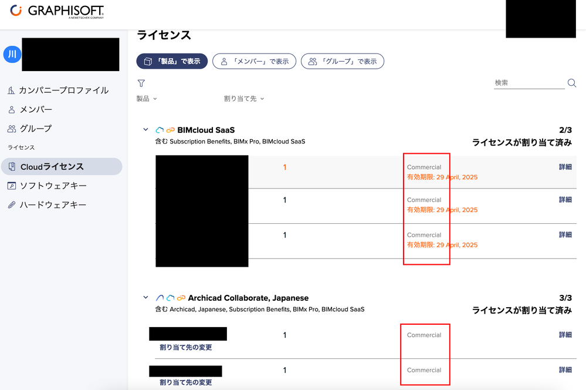Open the 割り当て先 filter dropdown

(x=244, y=99)
